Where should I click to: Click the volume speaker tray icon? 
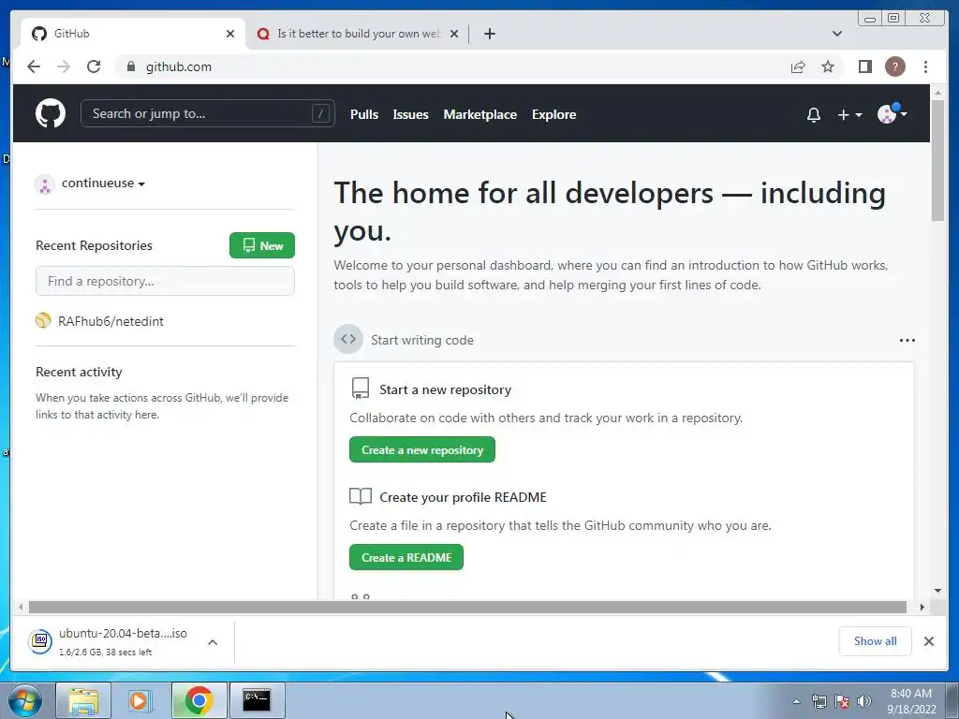863,701
